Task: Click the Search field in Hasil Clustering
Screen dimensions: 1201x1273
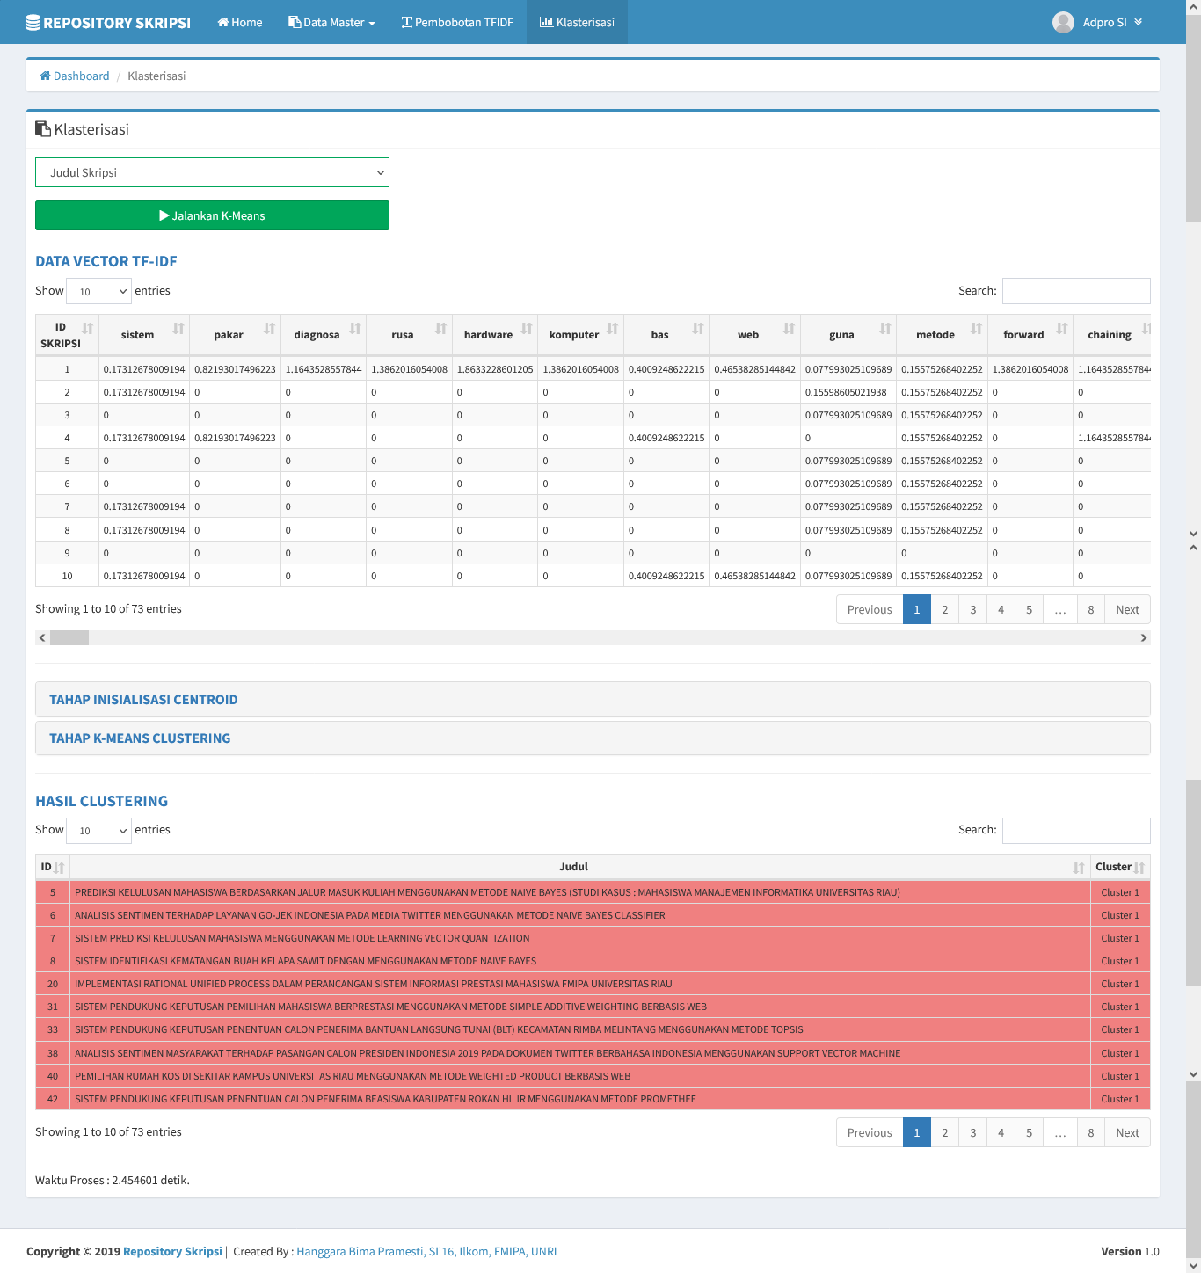Action: 1076,830
